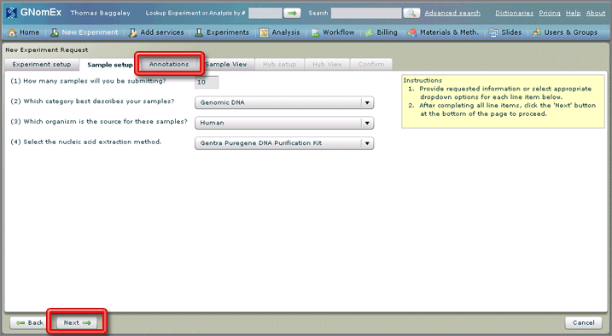Click the green arrow lookup button

click(292, 14)
